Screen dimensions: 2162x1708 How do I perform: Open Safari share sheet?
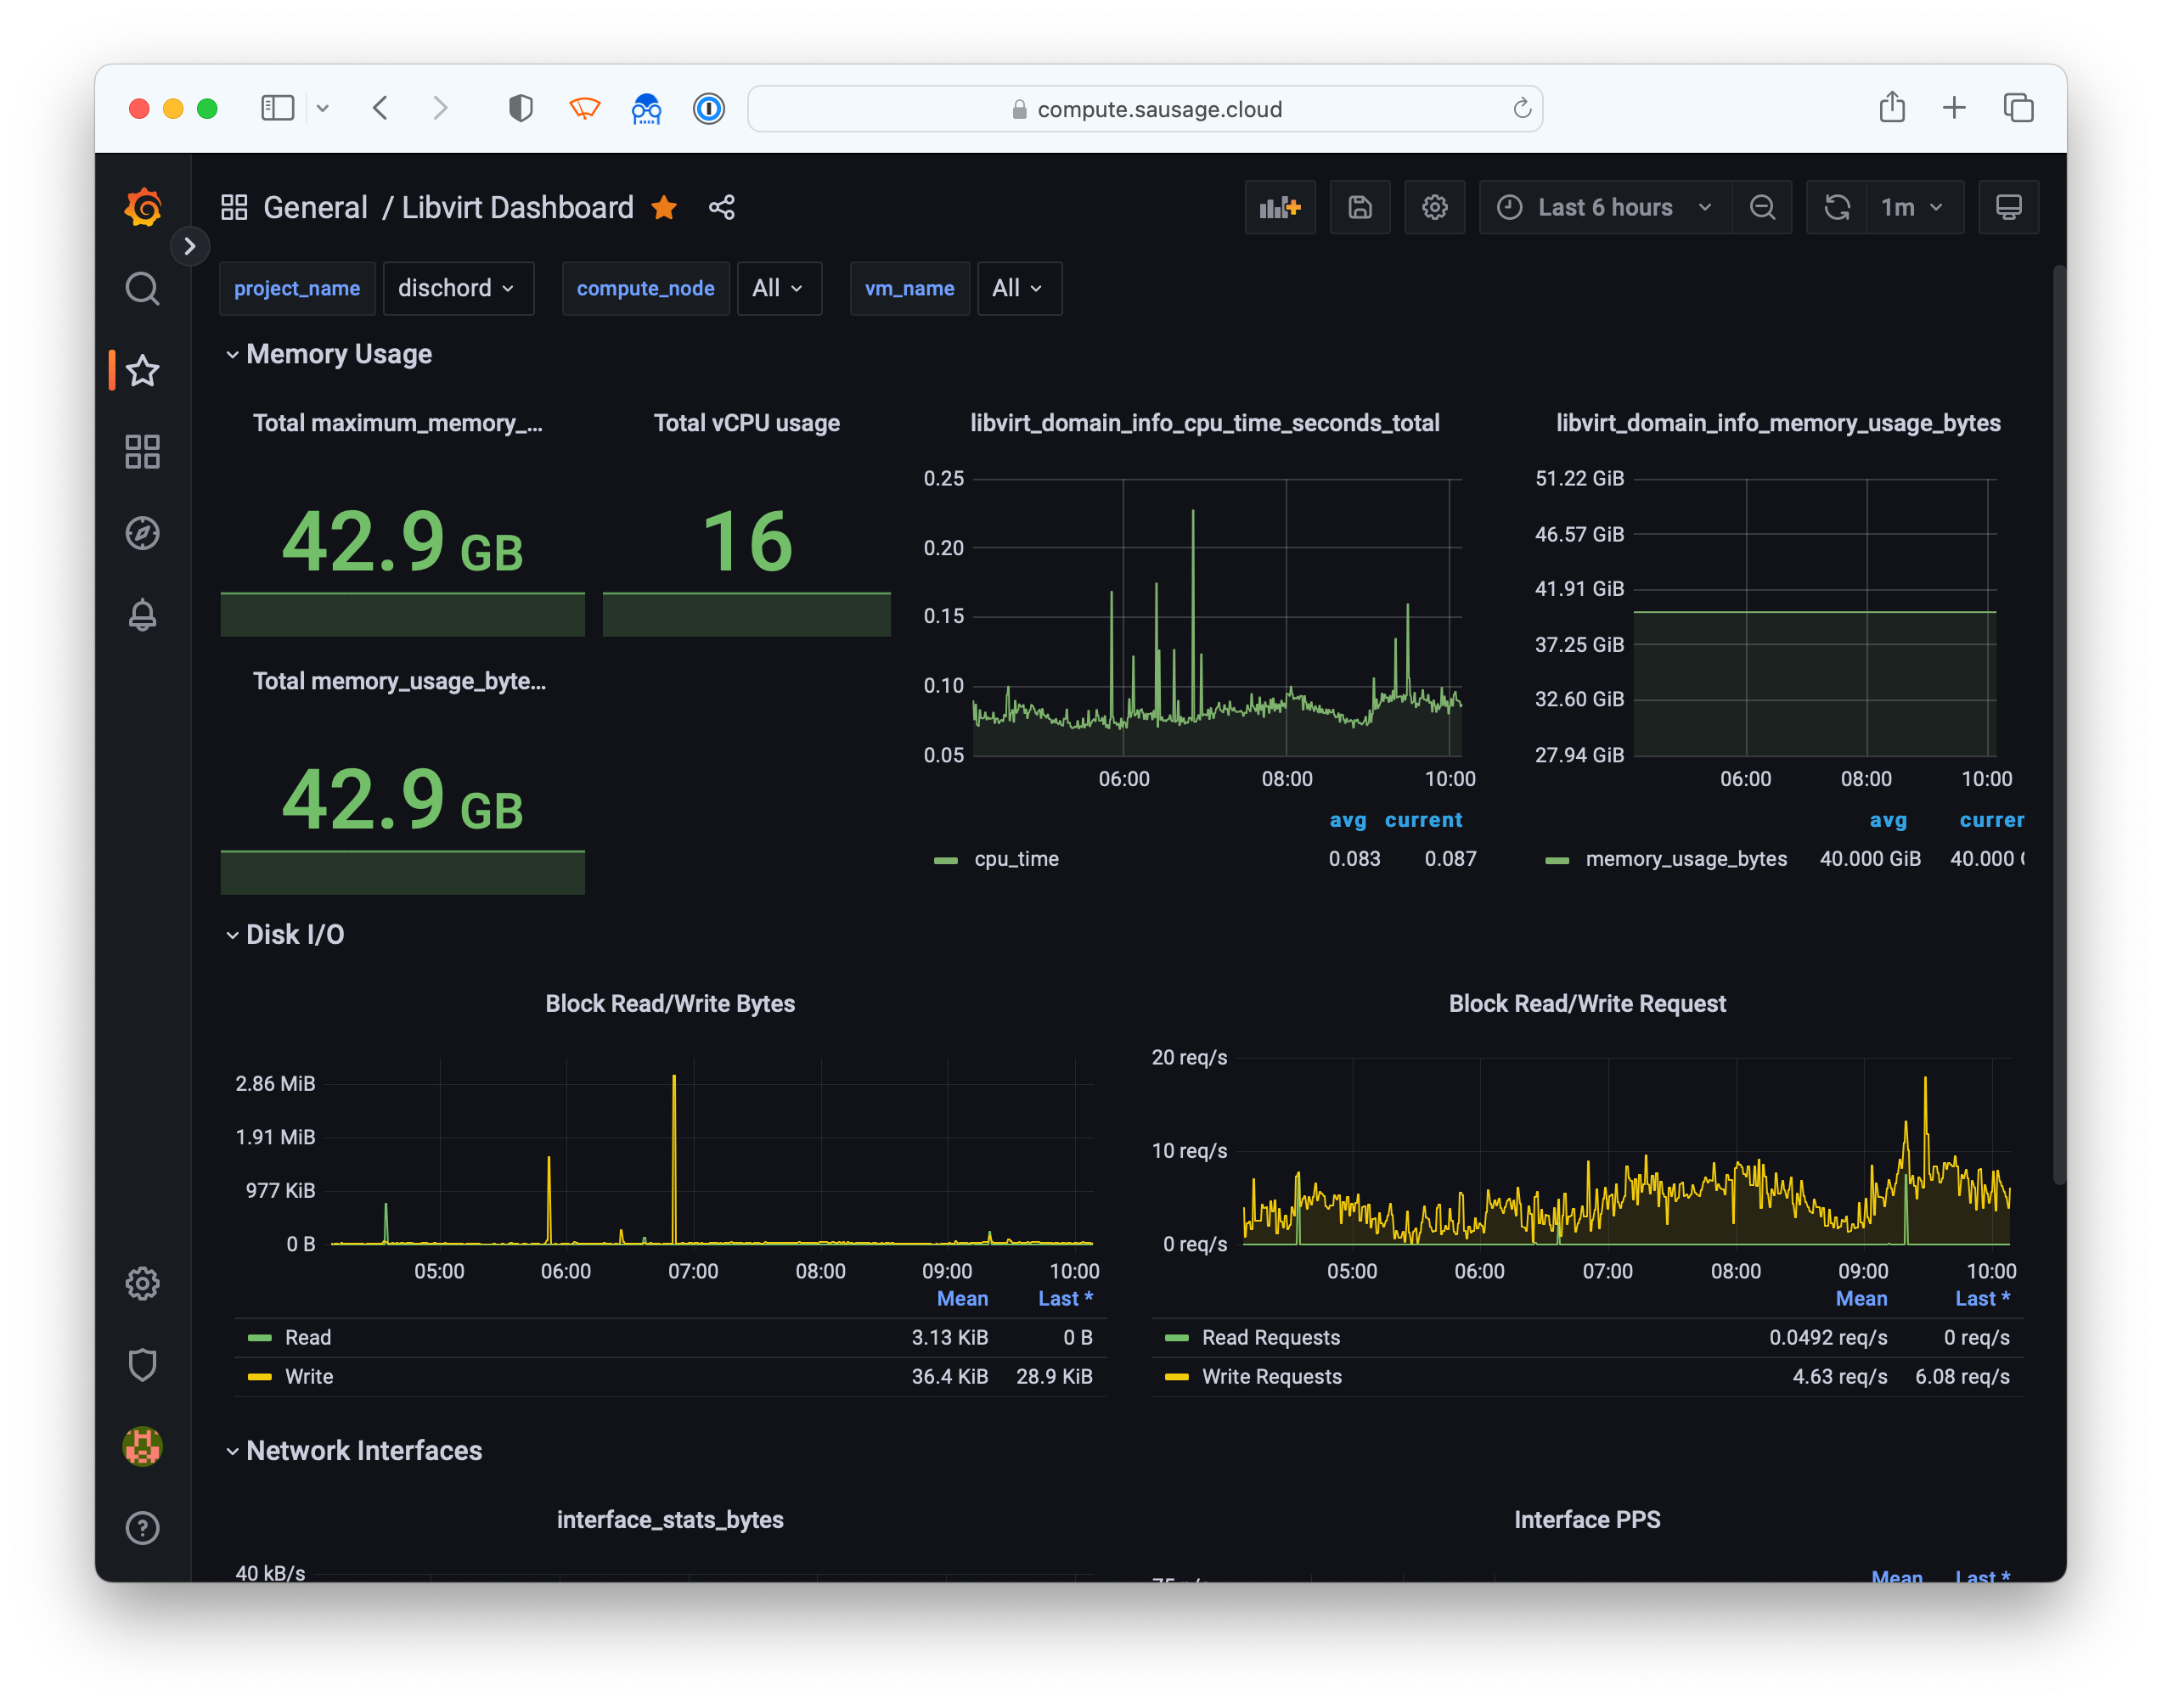click(x=1892, y=107)
